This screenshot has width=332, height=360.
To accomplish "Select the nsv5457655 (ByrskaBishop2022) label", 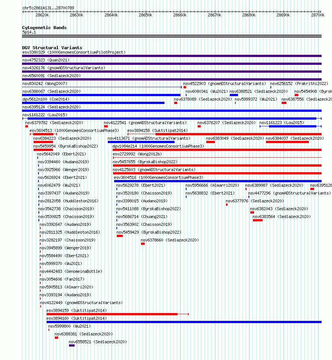I will [x=145, y=162].
